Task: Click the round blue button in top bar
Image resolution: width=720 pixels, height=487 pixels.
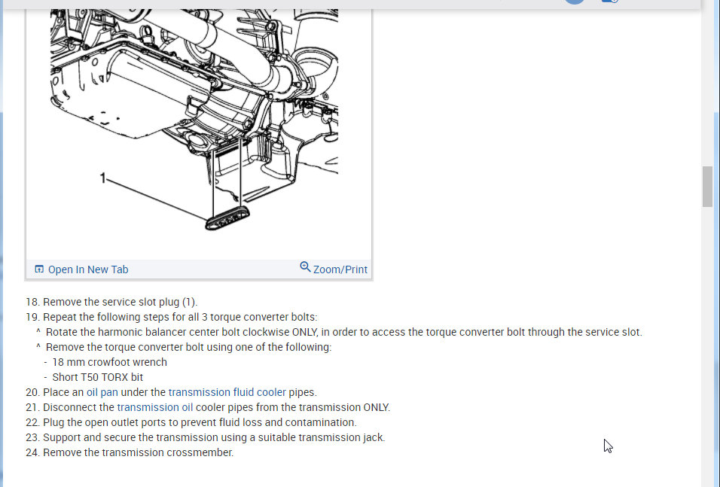Action: [575, 2]
